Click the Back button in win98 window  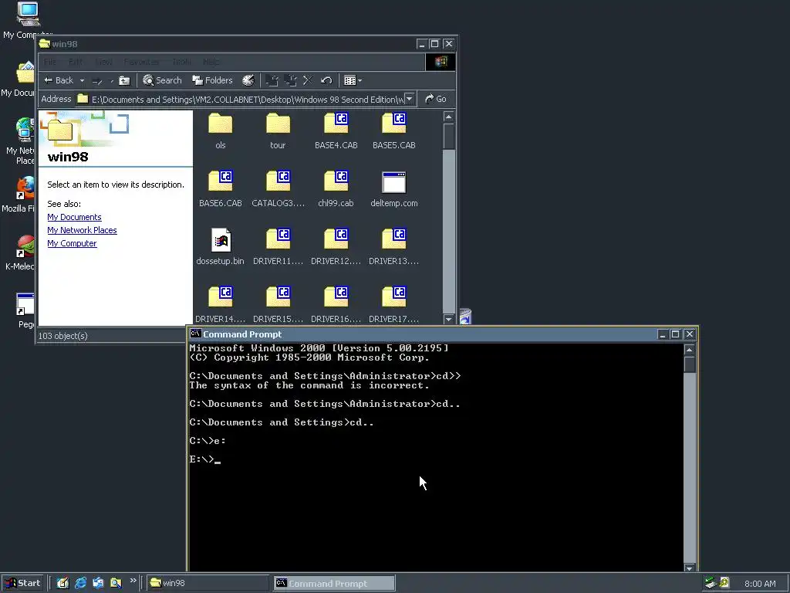pyautogui.click(x=59, y=80)
